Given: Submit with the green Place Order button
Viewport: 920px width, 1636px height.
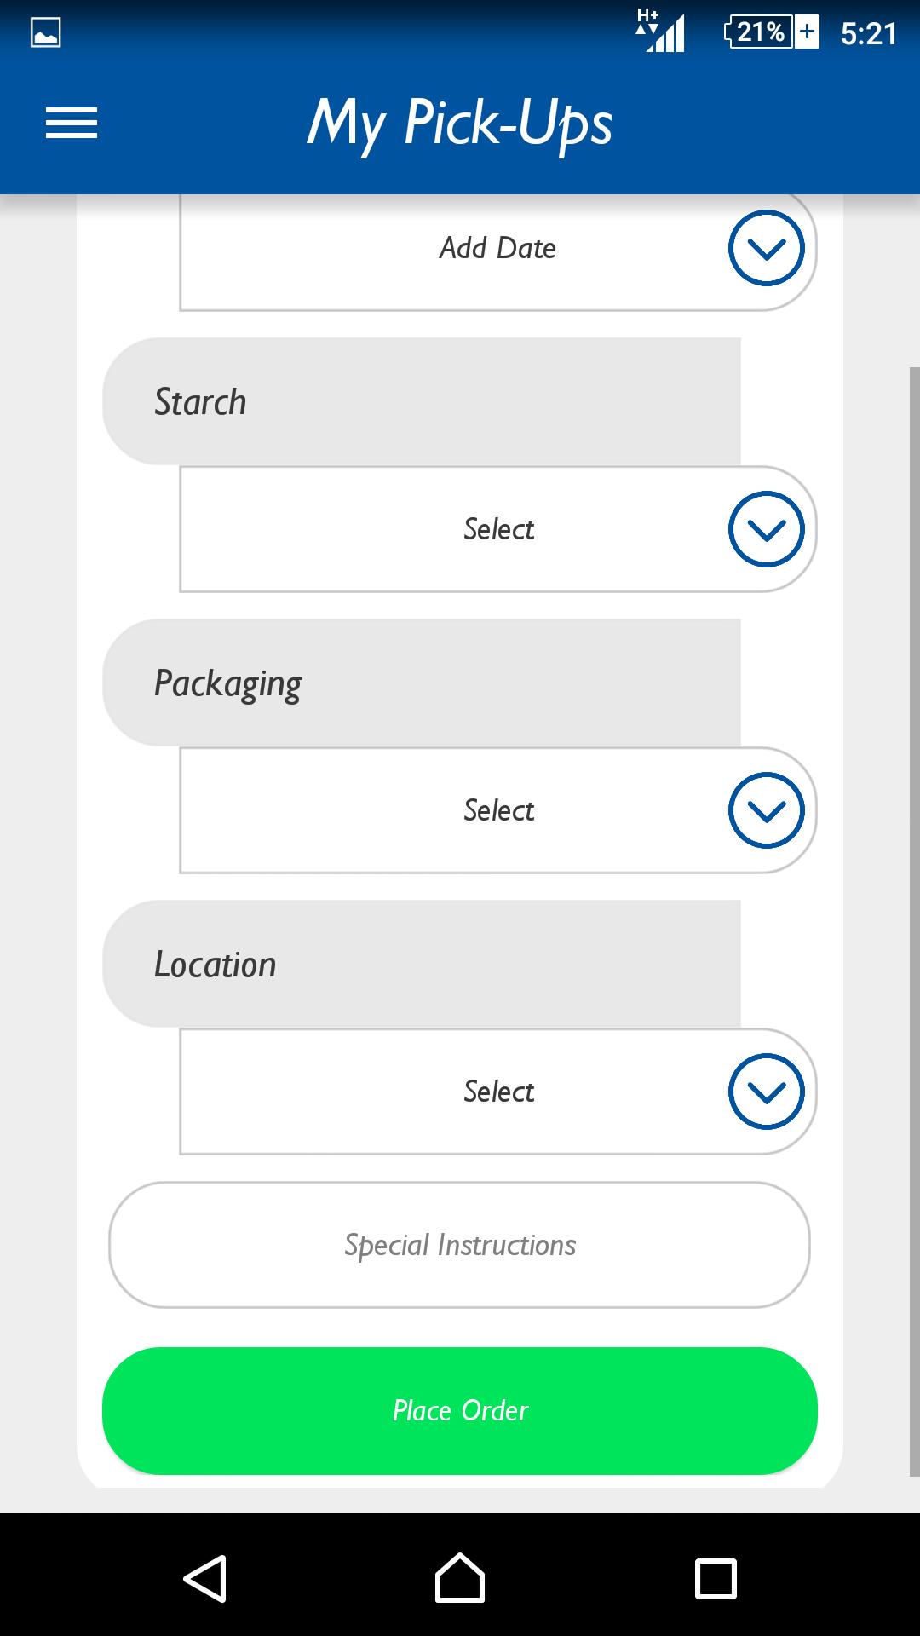Looking at the screenshot, I should (x=460, y=1410).
